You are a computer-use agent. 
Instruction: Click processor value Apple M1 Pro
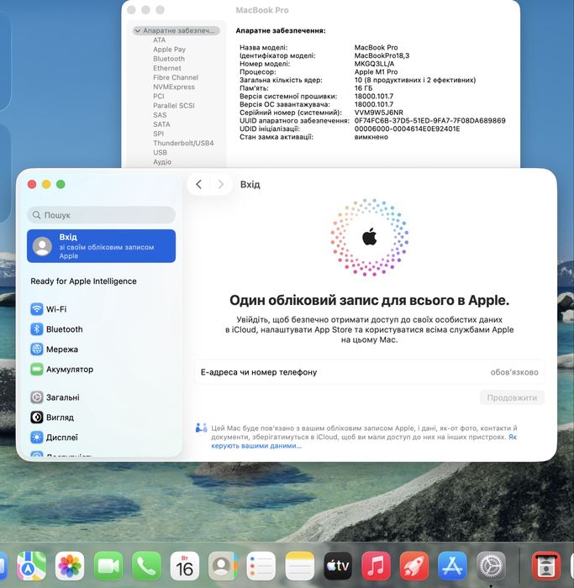[376, 71]
